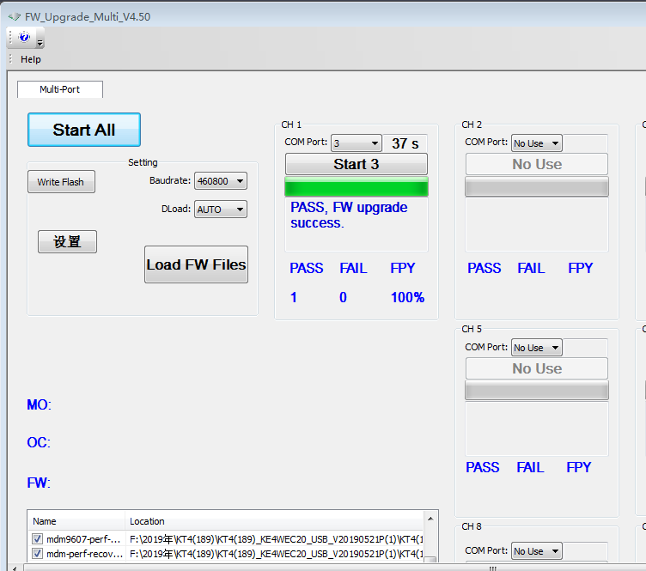The width and height of the screenshot is (646, 571).
Task: Open the CH 8 COM Port dropdown
Action: point(537,551)
